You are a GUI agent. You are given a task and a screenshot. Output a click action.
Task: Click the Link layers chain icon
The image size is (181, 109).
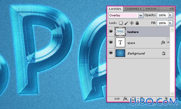117,99
